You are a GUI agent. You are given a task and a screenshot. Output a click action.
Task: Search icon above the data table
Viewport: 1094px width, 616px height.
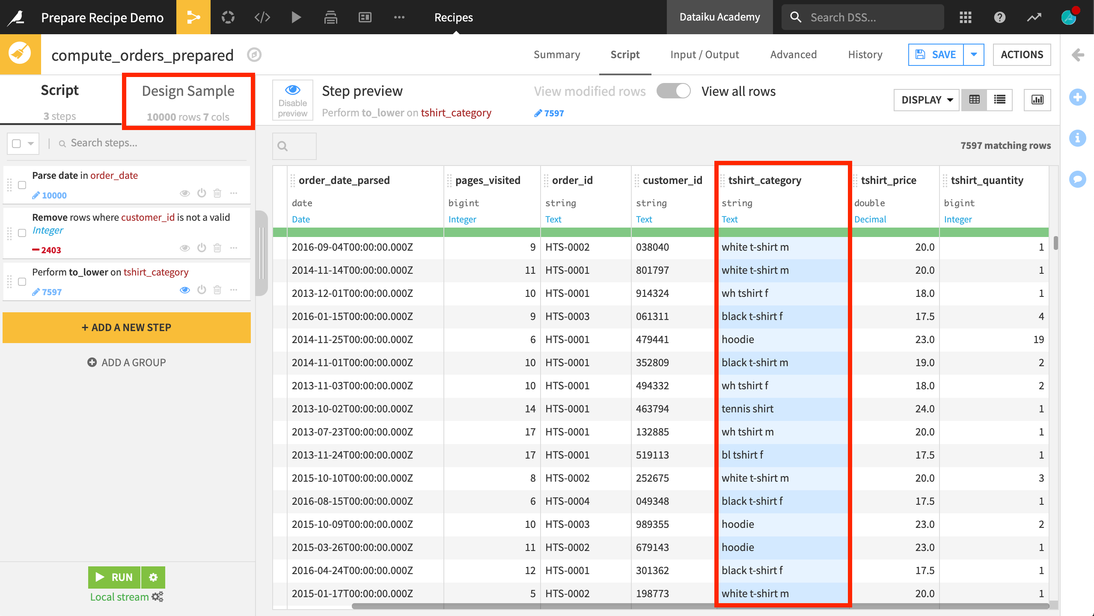click(282, 146)
